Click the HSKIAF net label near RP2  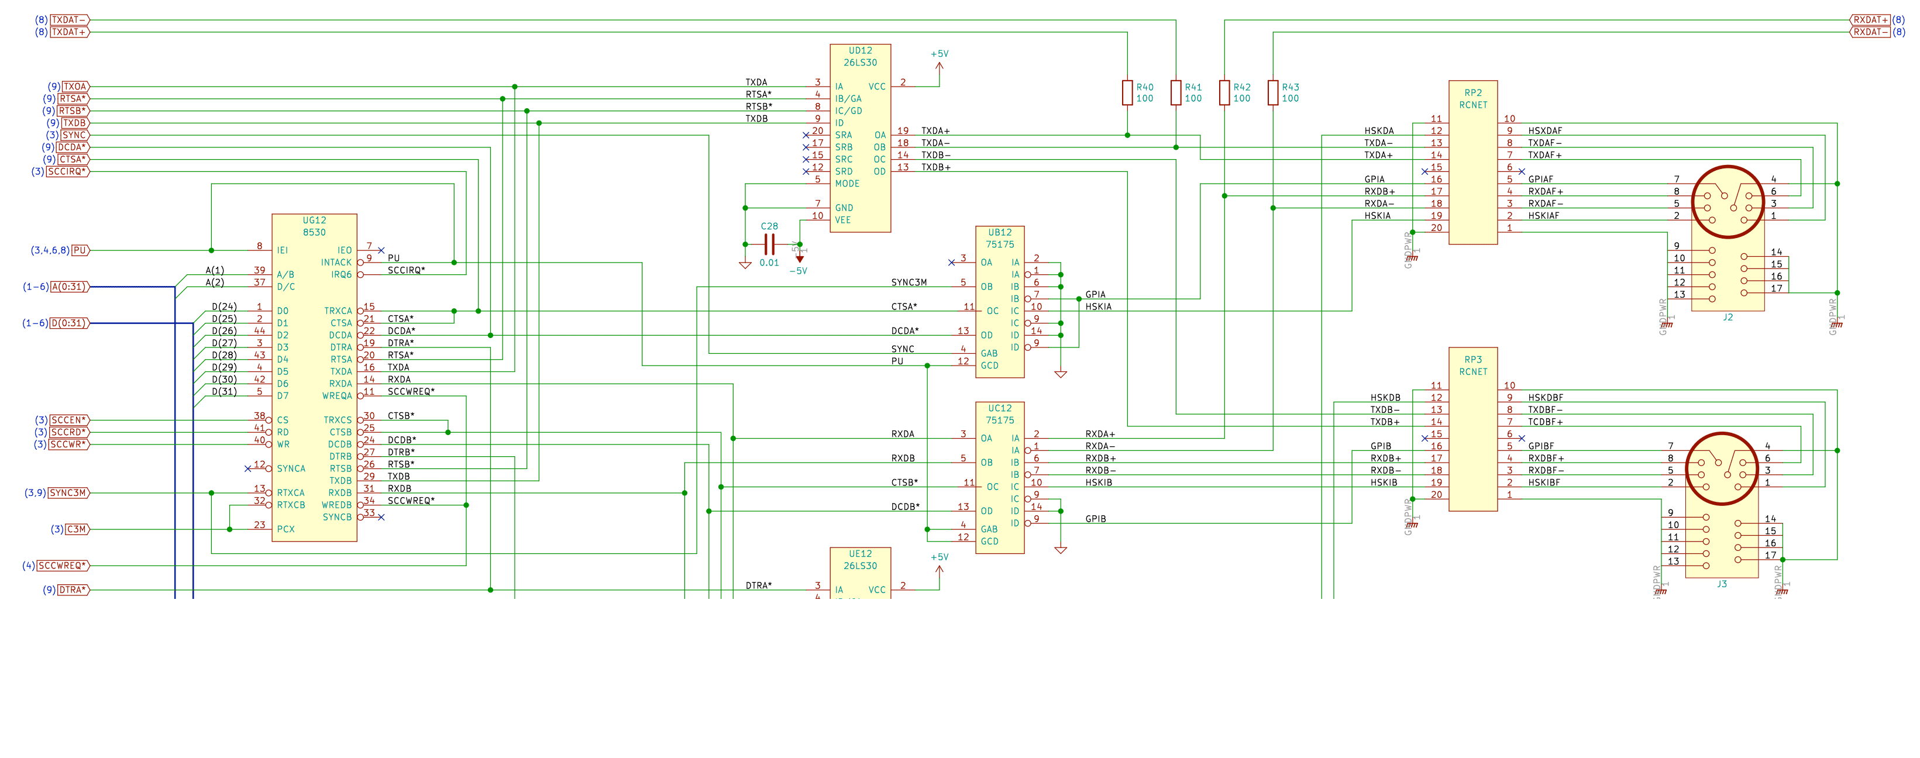[1544, 216]
